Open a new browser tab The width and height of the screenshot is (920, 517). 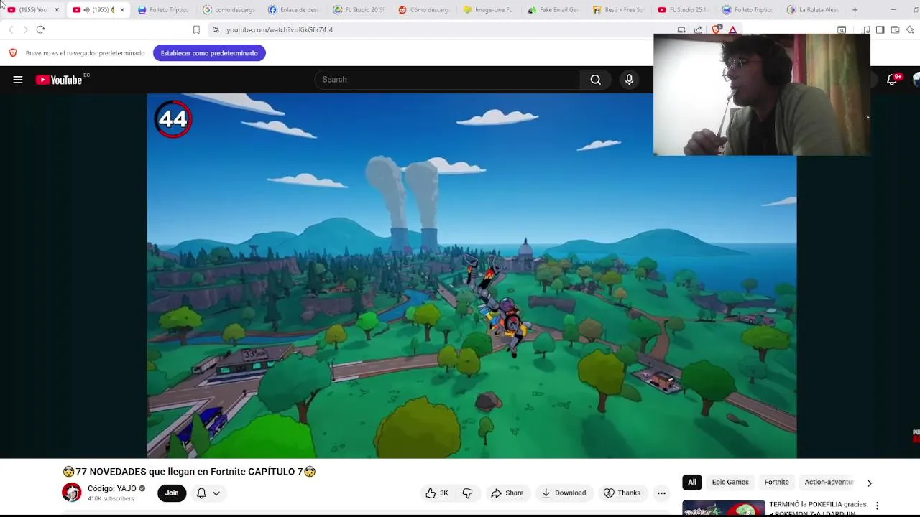(855, 9)
